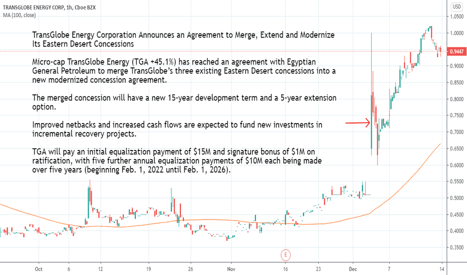Click the 0.9000 price axis label
The height and width of the screenshot is (275, 467).
(x=456, y=66)
